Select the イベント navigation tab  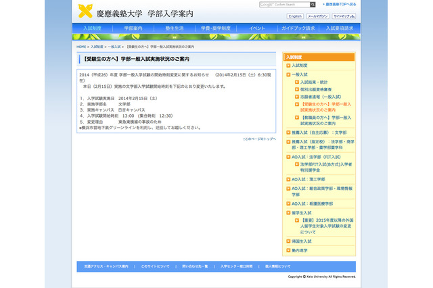point(257,28)
